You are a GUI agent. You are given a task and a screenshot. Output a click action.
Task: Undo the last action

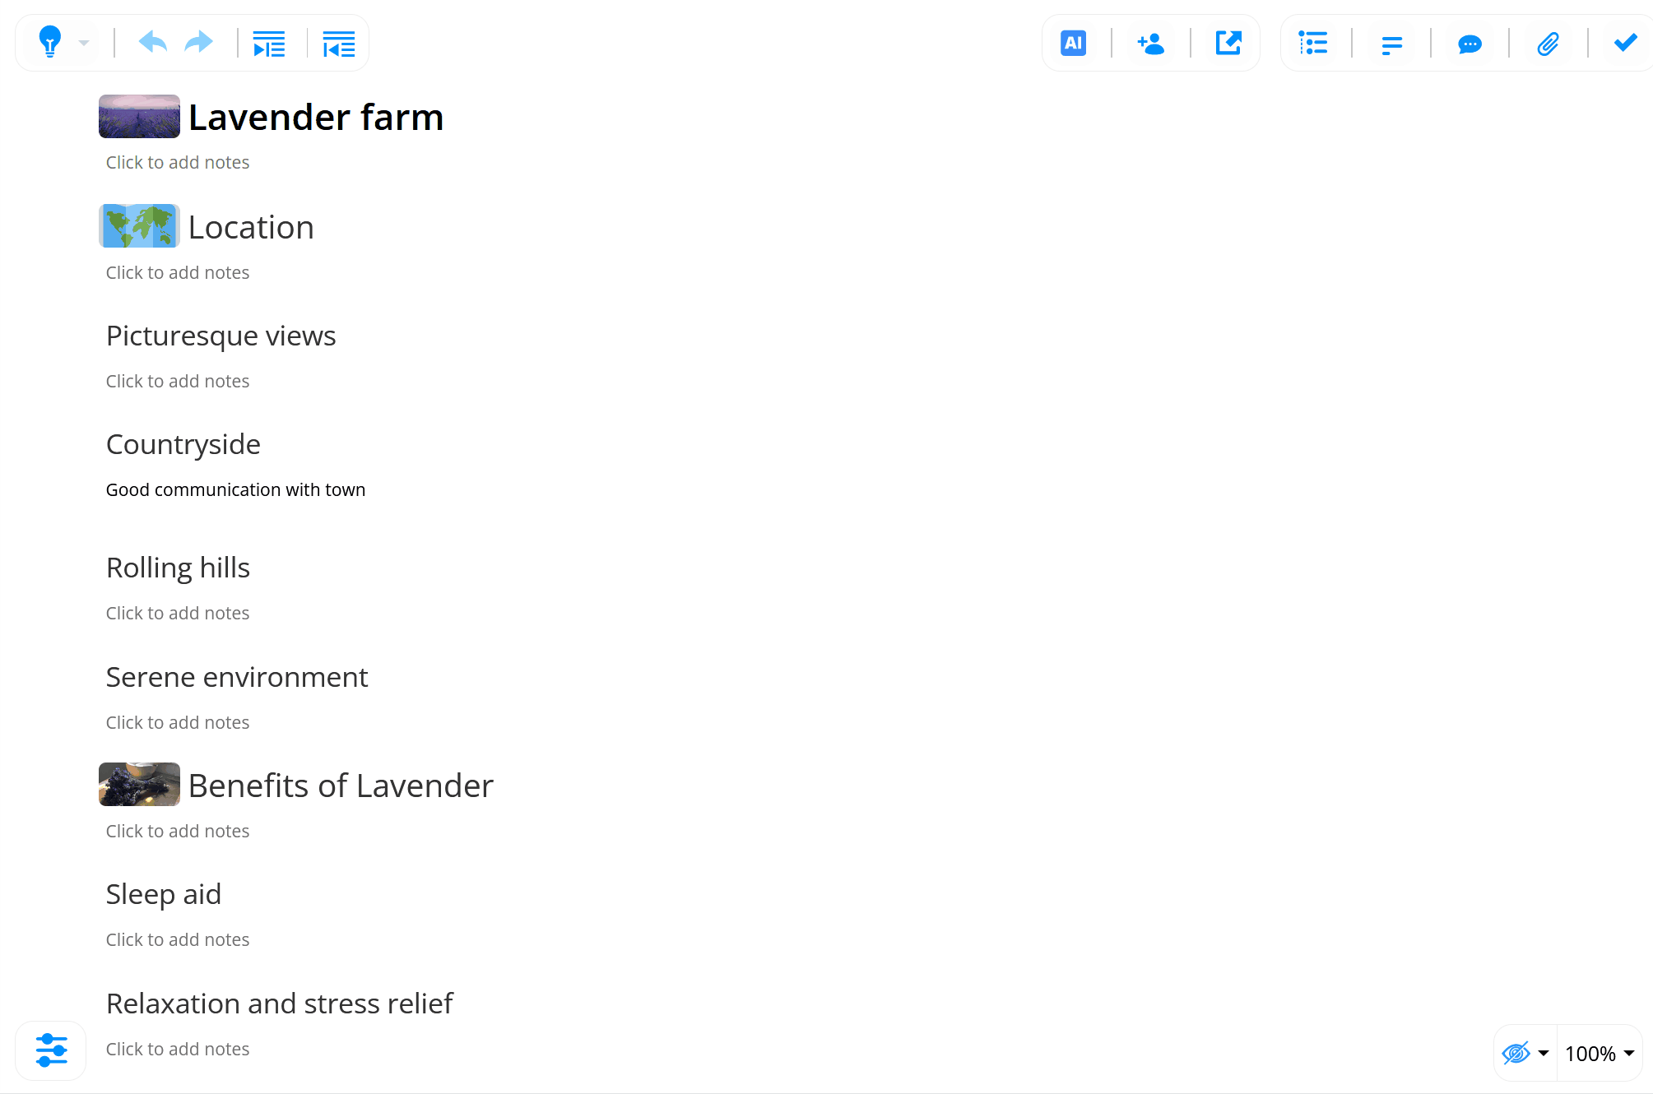153,42
